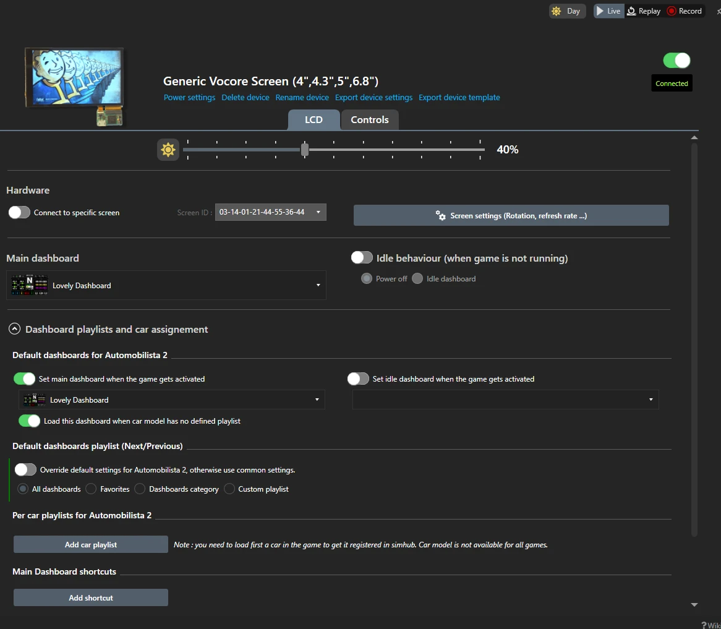
Task: Switch to the Controls tab
Action: tap(369, 119)
